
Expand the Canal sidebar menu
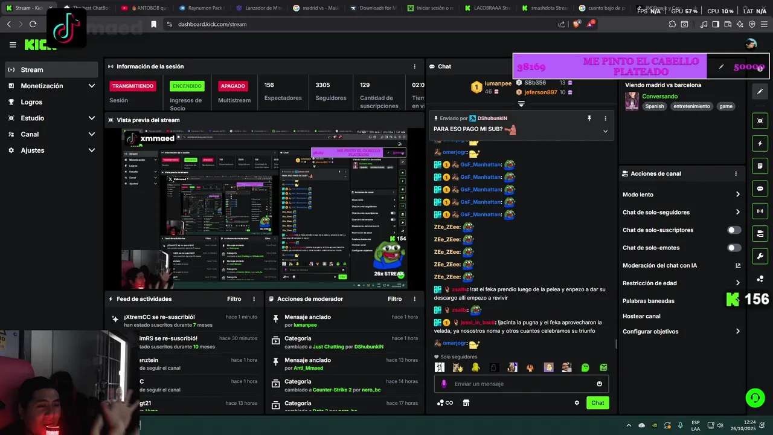pos(51,134)
